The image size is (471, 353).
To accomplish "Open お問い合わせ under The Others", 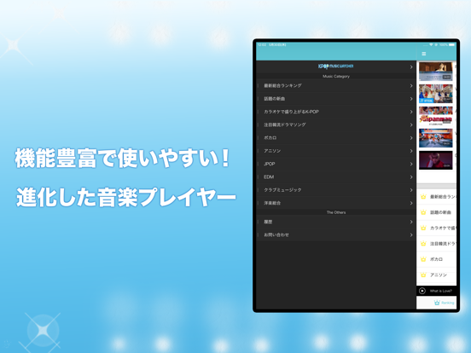I will pos(336,235).
